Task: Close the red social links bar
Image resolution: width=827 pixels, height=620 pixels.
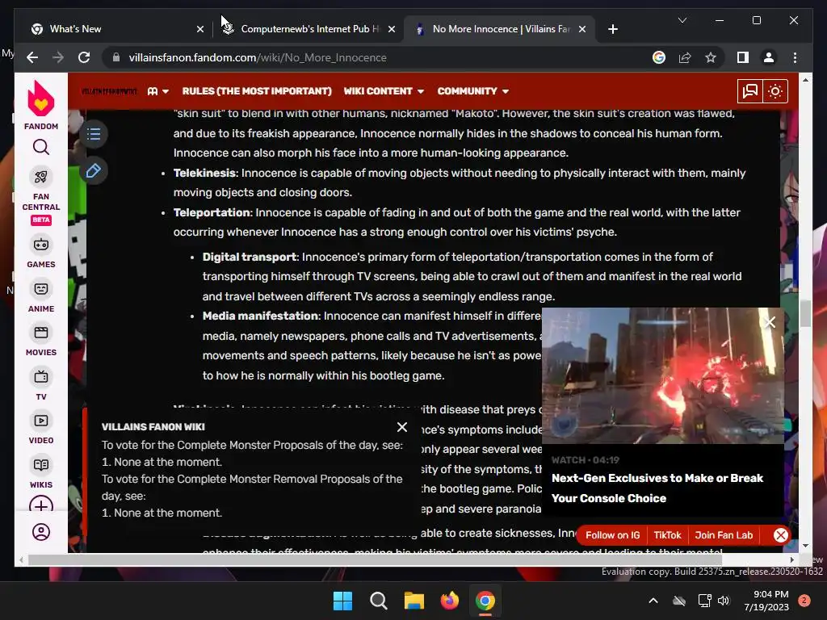Action: [x=781, y=535]
